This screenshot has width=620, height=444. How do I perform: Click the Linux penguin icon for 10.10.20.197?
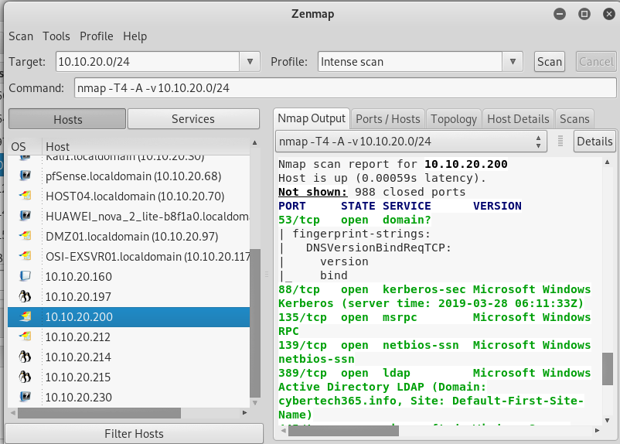(26, 296)
